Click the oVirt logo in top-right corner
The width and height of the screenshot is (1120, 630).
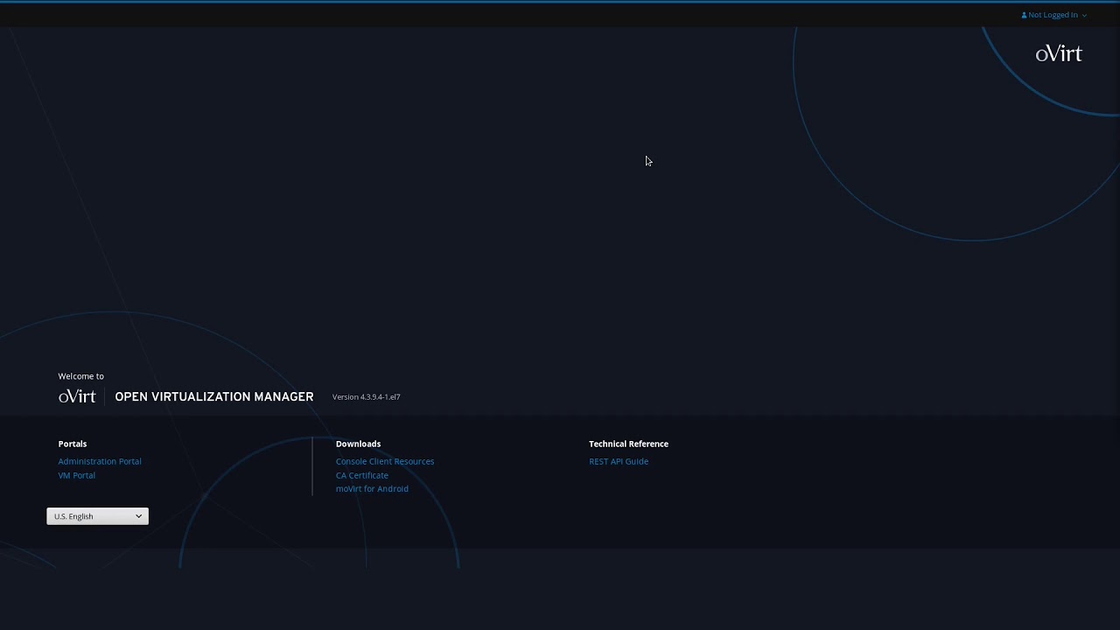[x=1059, y=54]
